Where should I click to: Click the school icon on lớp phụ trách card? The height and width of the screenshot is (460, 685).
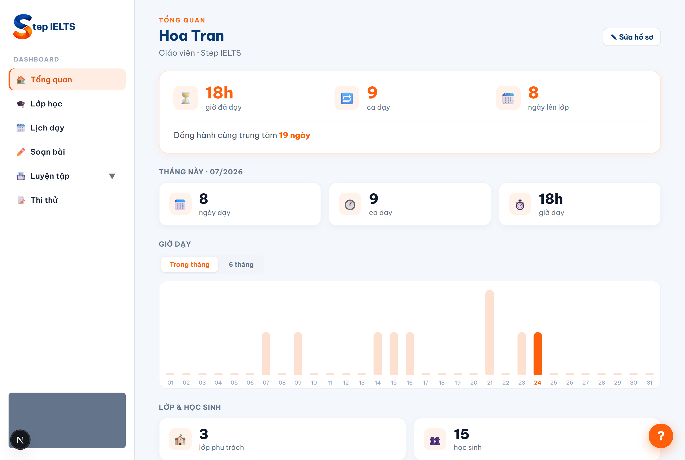(x=180, y=439)
